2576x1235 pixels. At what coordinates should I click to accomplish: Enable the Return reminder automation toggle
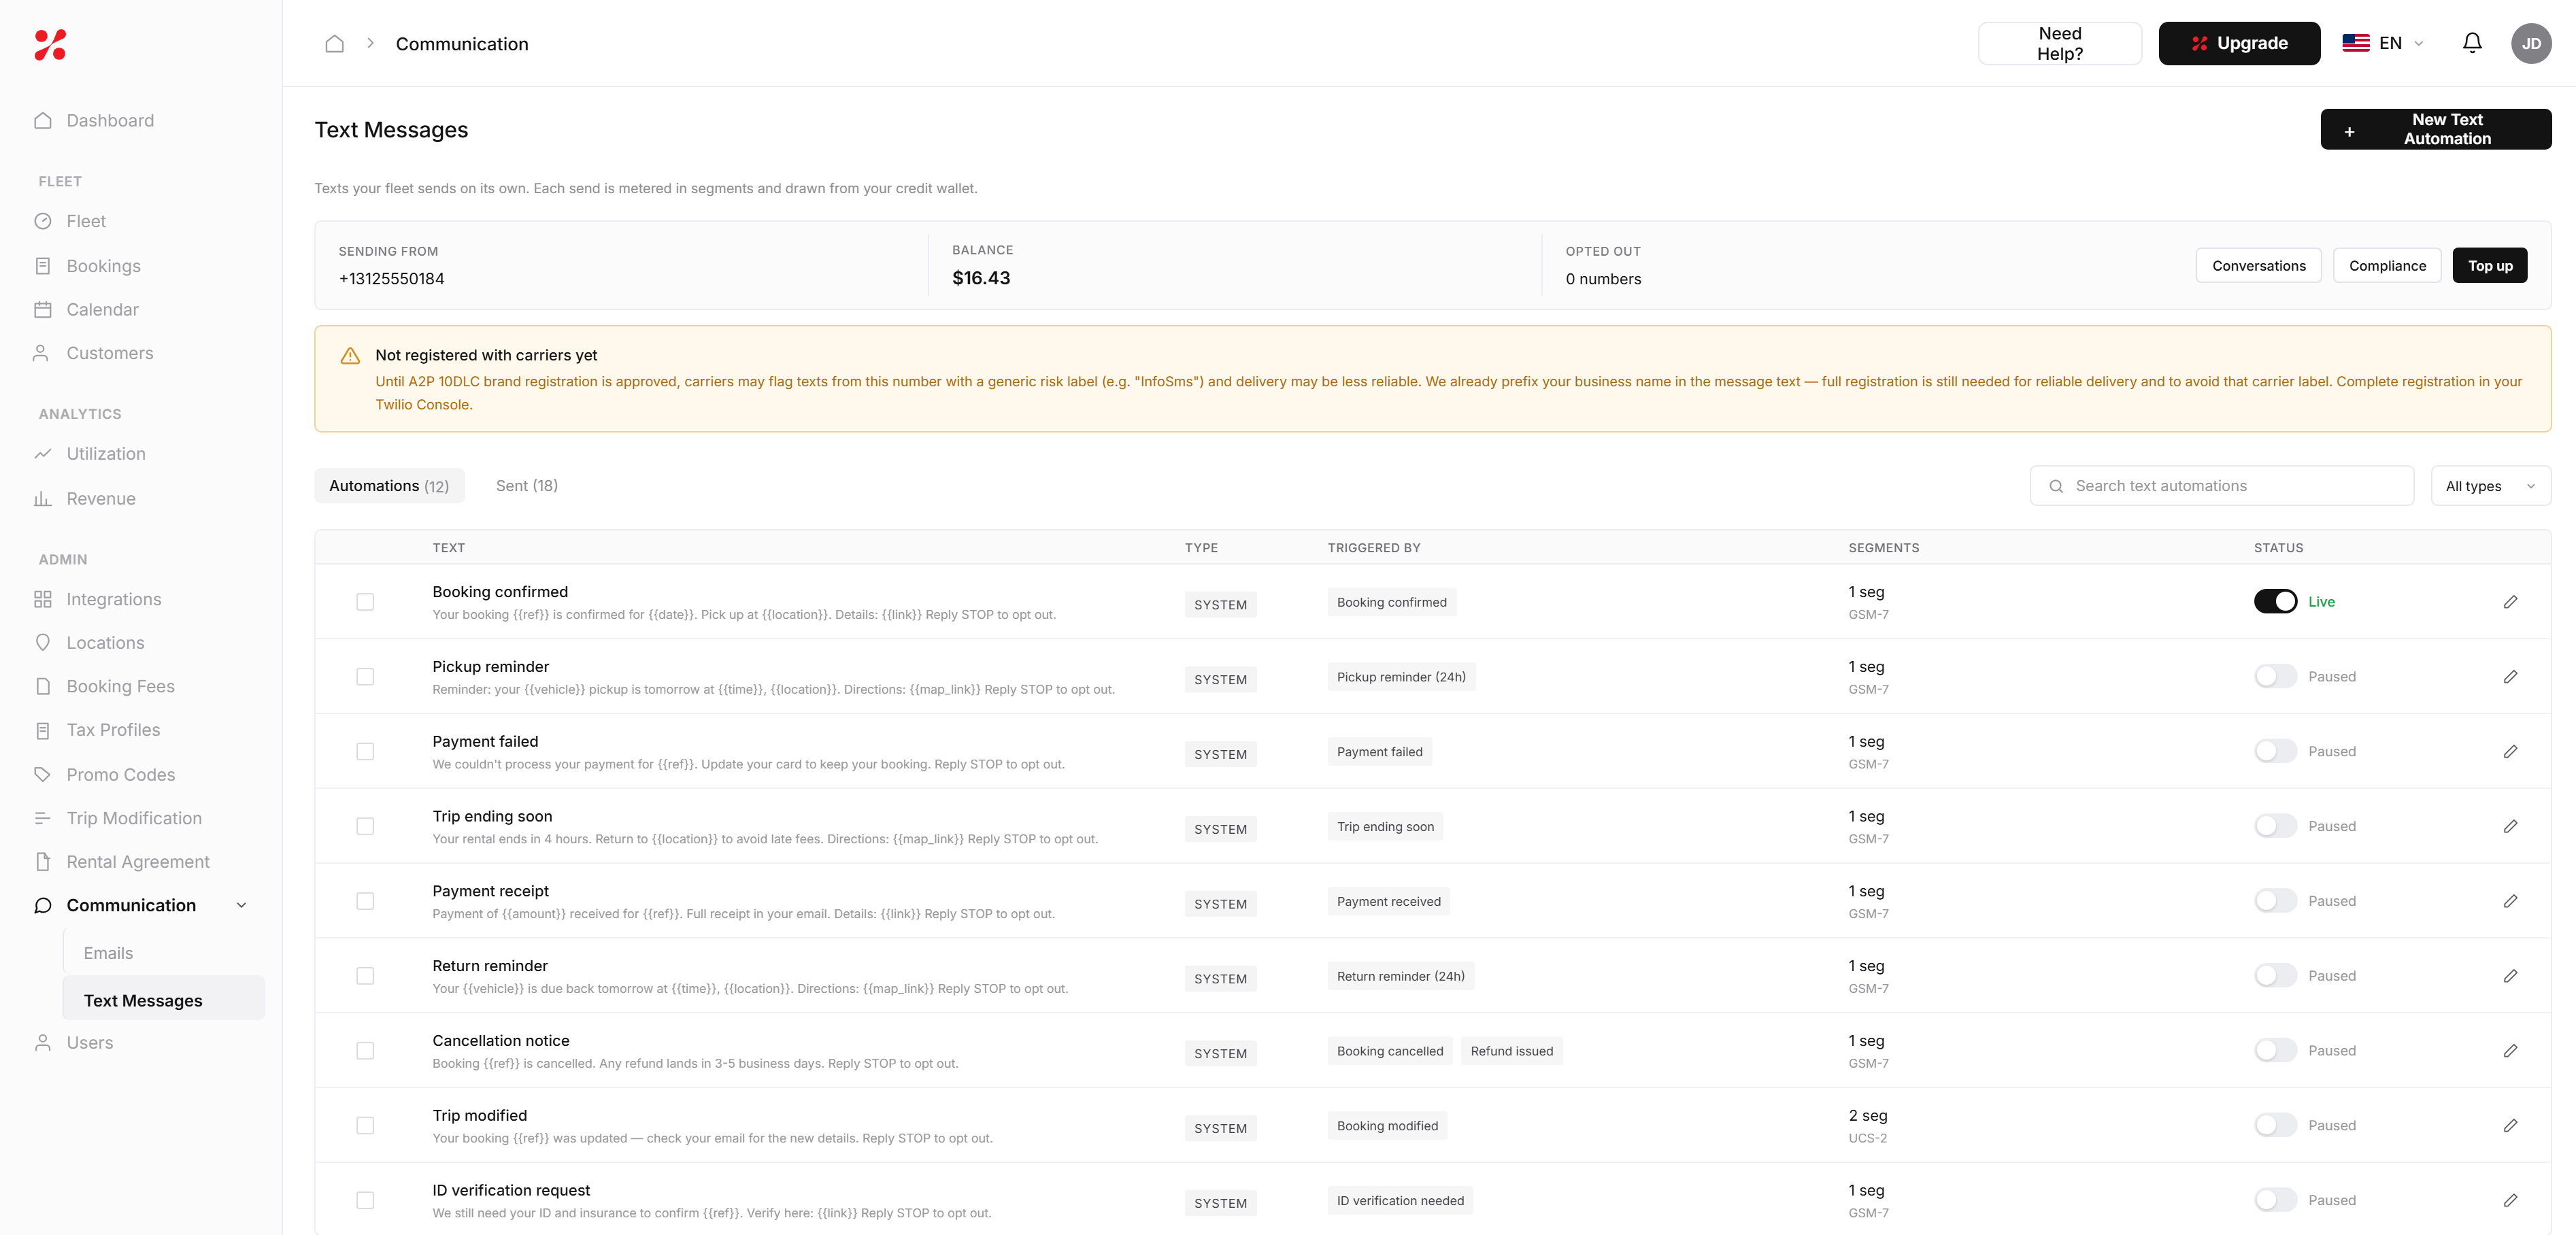click(x=2275, y=975)
